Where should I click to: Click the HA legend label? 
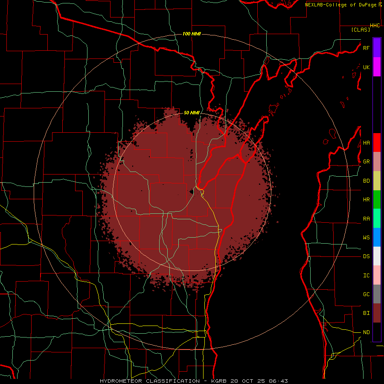pyautogui.click(x=366, y=143)
